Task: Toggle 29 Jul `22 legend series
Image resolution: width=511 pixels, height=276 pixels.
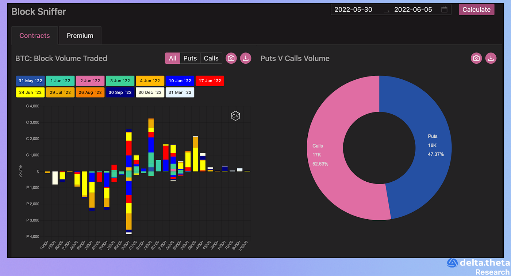Action: (x=60, y=92)
